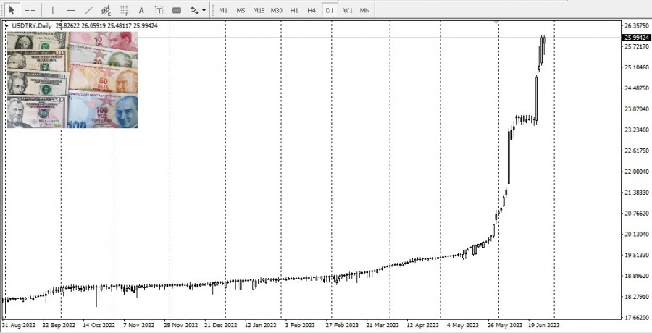This screenshot has height=333, width=652.
Task: Select the horizontal line tool
Action: click(70, 10)
